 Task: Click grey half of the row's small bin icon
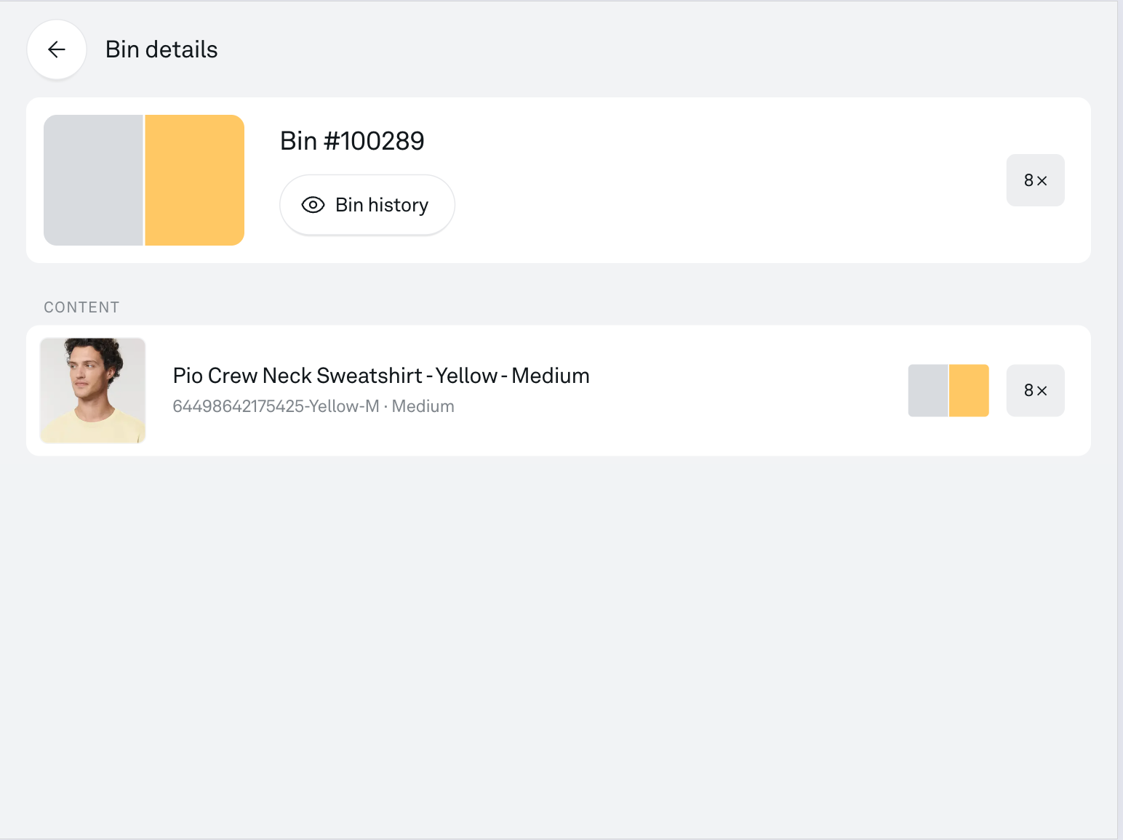[x=928, y=390]
